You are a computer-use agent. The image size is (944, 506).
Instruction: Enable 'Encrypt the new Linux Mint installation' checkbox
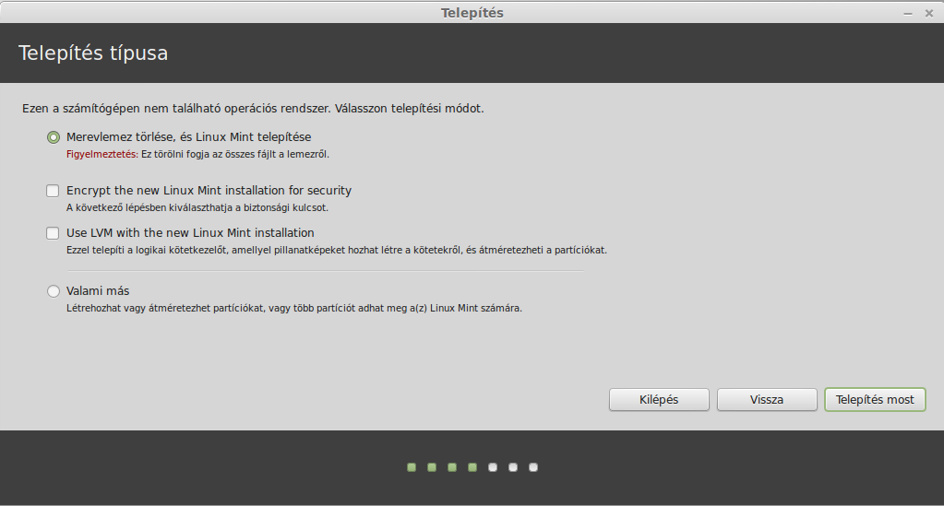[x=53, y=191]
